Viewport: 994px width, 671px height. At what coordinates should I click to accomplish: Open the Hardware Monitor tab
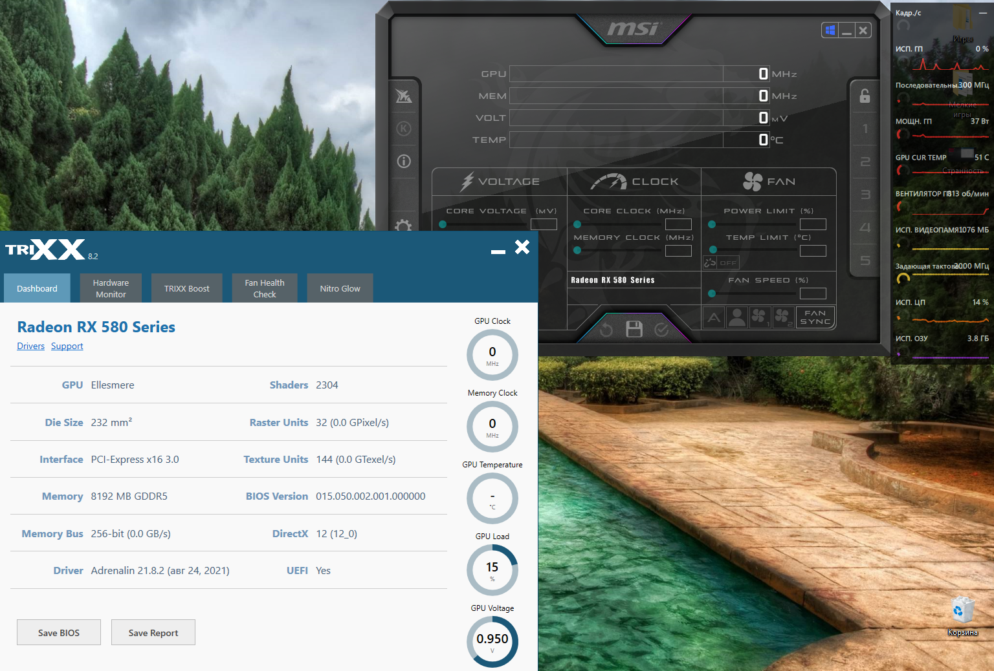coord(111,288)
